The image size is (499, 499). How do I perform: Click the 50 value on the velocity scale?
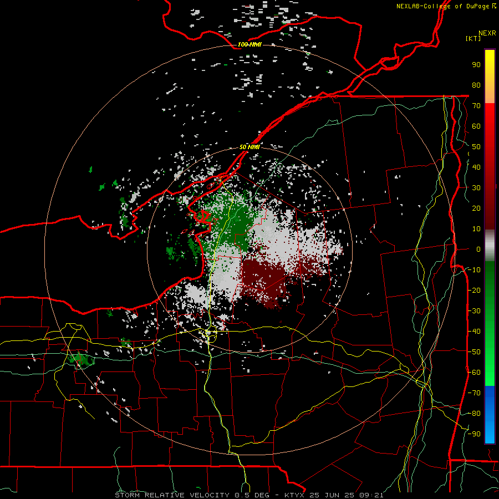coord(476,147)
